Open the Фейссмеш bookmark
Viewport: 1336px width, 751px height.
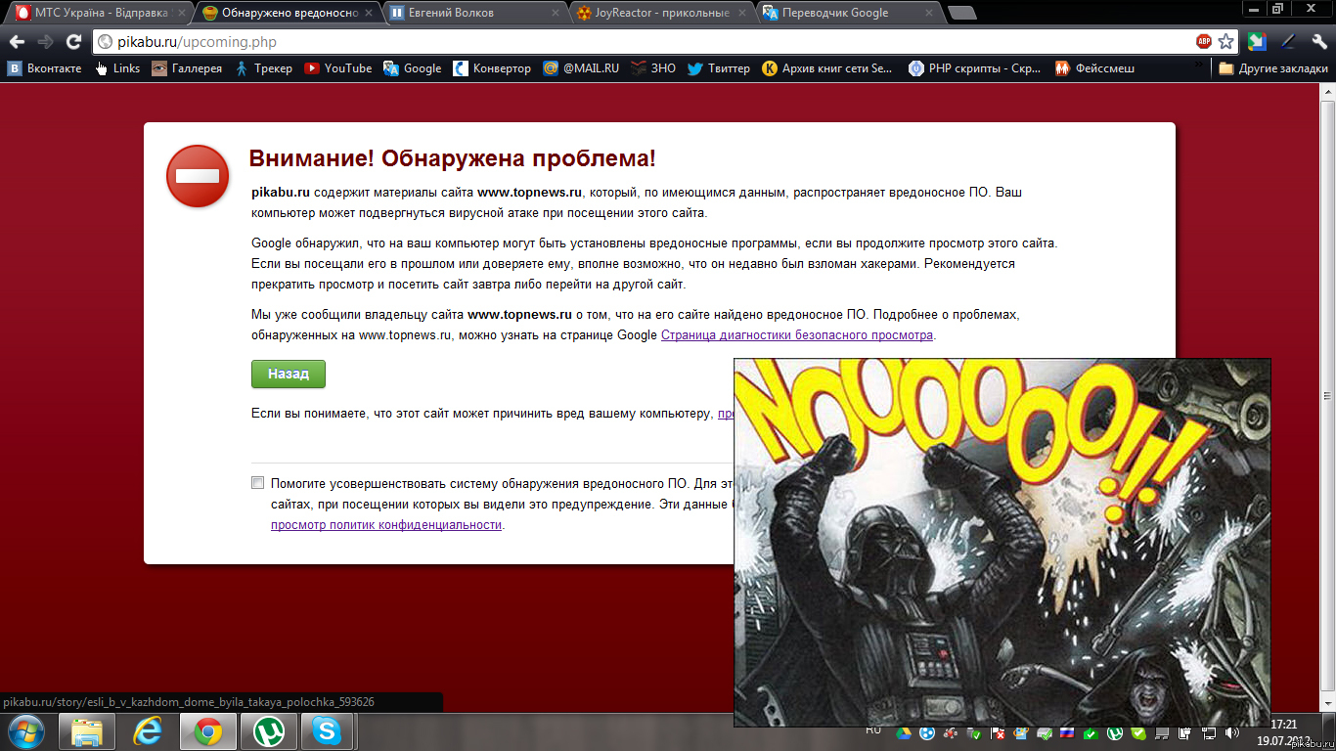click(x=1094, y=68)
